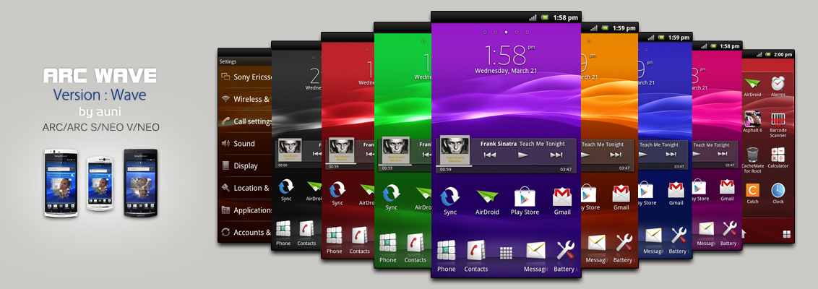Image resolution: width=818 pixels, height=289 pixels.
Task: Go to previous track on green screen
Action: (x=427, y=154)
